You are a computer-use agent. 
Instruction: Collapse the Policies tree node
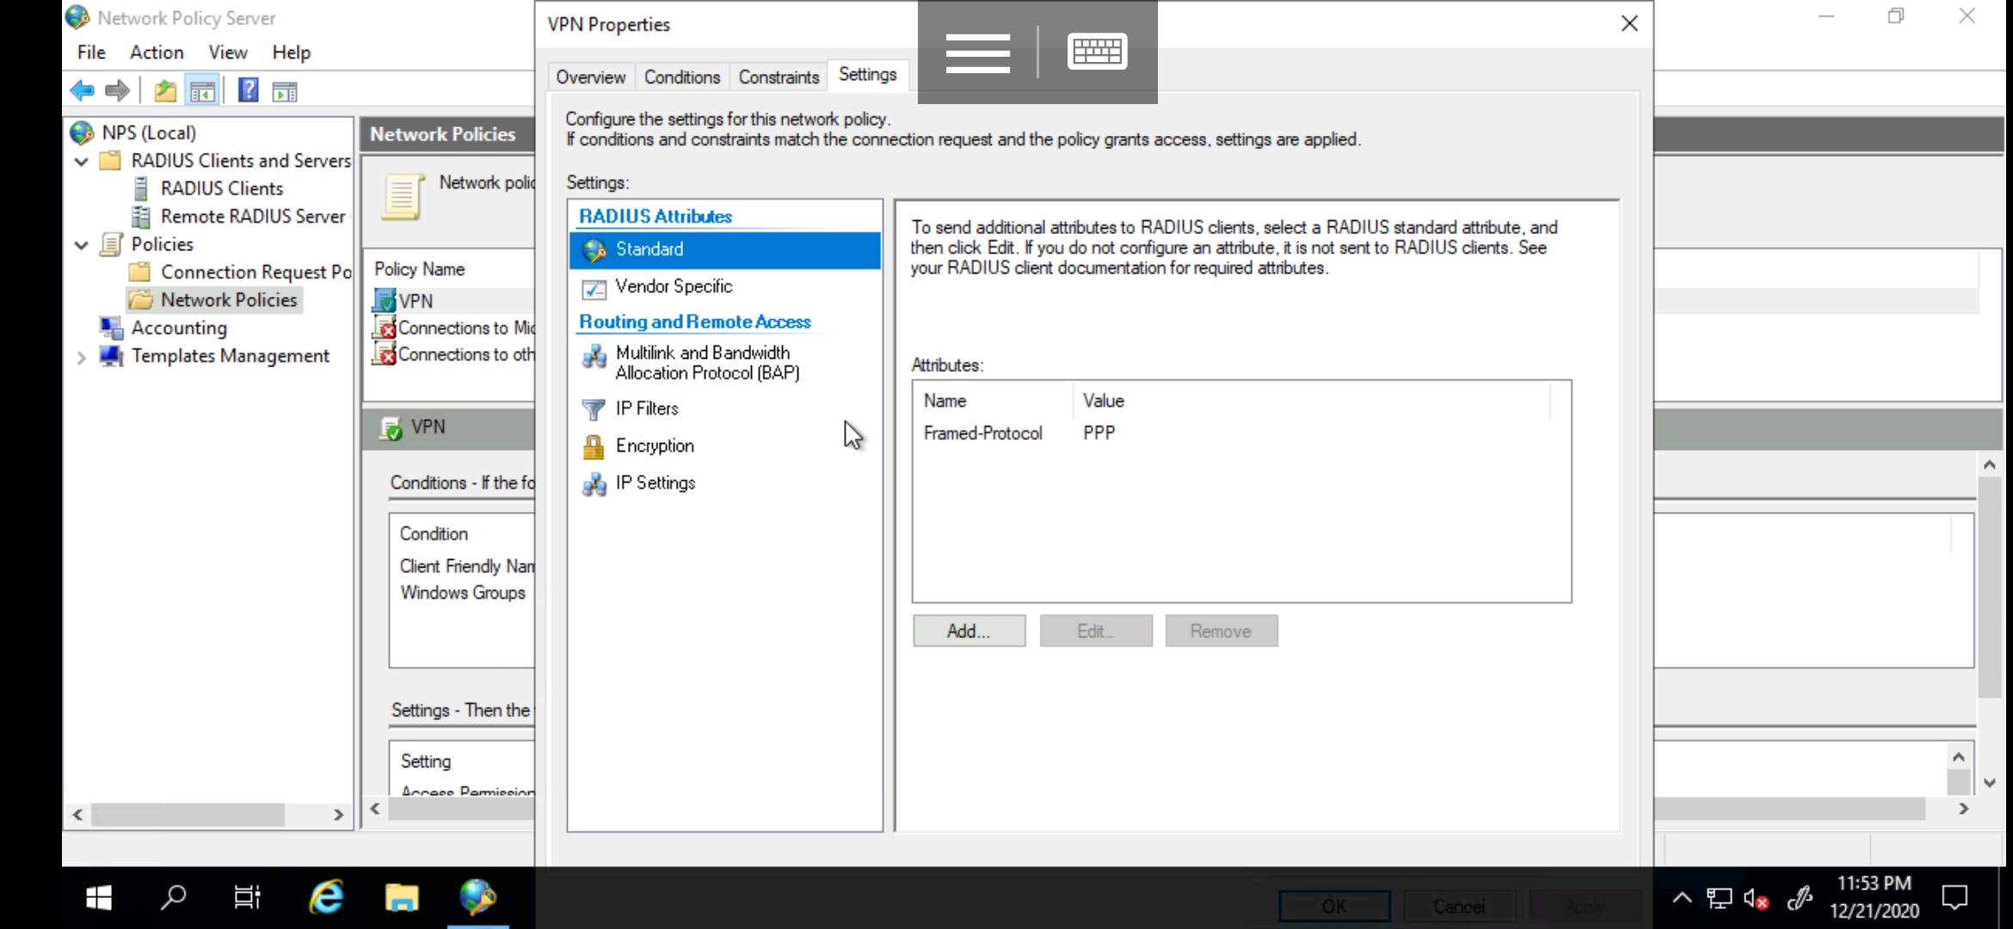(81, 244)
